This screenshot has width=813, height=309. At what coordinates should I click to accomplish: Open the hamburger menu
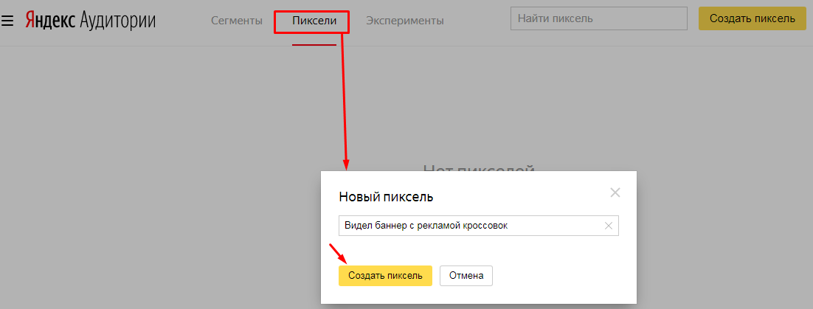click(x=8, y=21)
